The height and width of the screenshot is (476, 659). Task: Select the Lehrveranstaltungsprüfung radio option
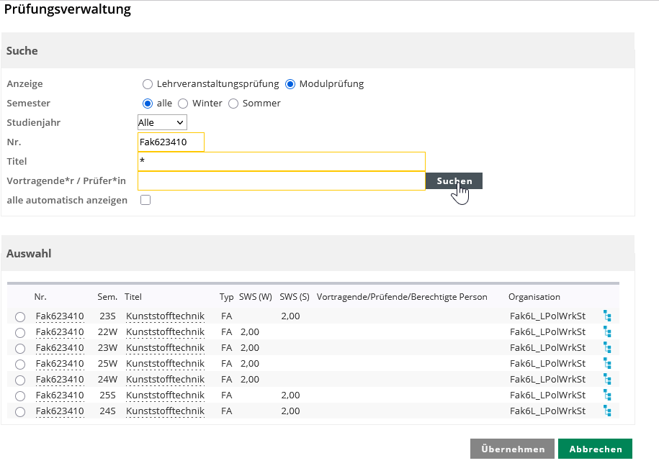[148, 83]
